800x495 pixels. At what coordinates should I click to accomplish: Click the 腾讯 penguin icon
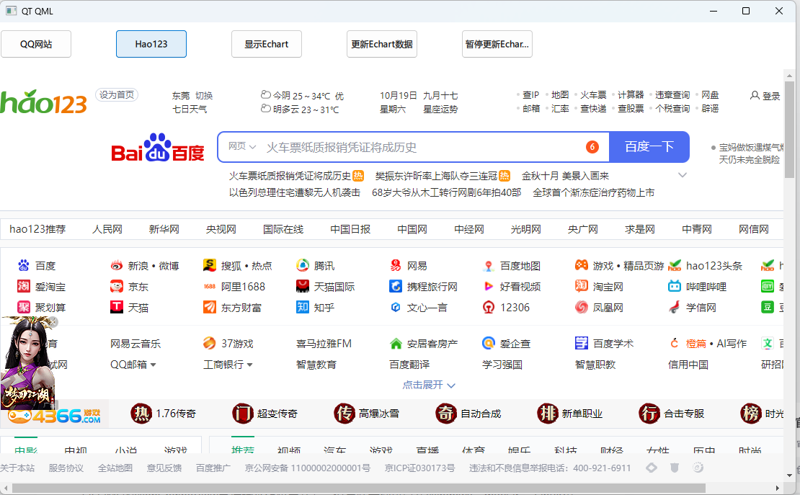pos(302,265)
